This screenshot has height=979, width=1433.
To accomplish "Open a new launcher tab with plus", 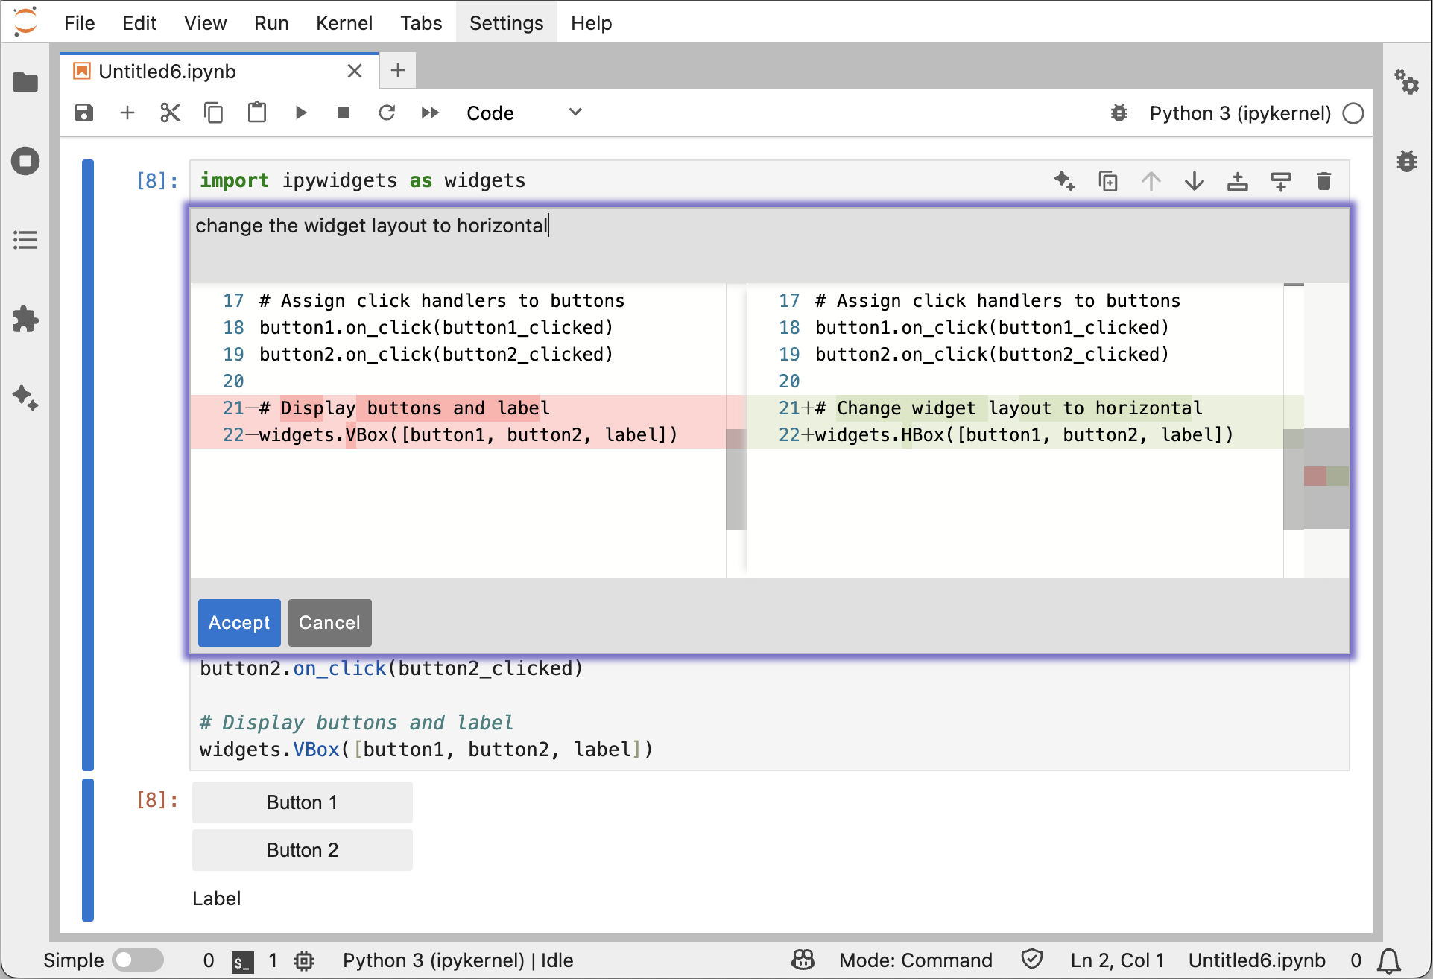I will coord(398,72).
